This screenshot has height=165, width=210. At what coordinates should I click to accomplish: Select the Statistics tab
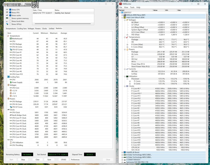click(59, 28)
